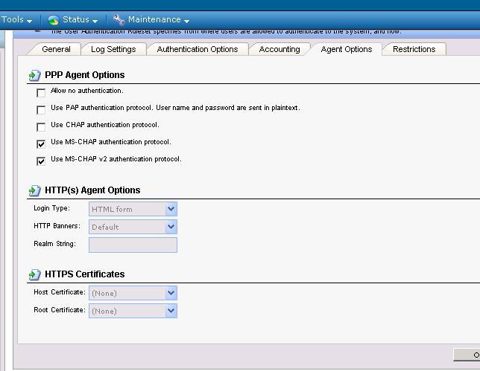Click the HTTPS Certificates section icon

(35, 274)
